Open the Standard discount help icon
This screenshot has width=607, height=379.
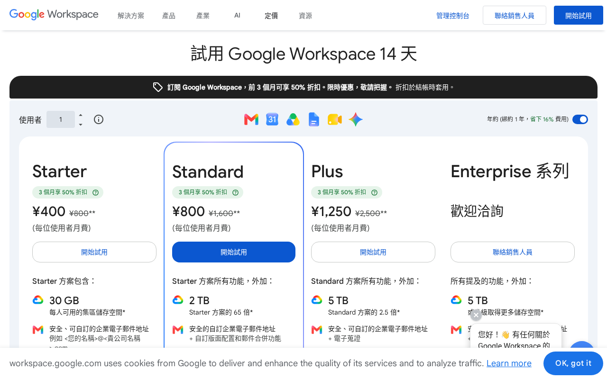pos(235,192)
